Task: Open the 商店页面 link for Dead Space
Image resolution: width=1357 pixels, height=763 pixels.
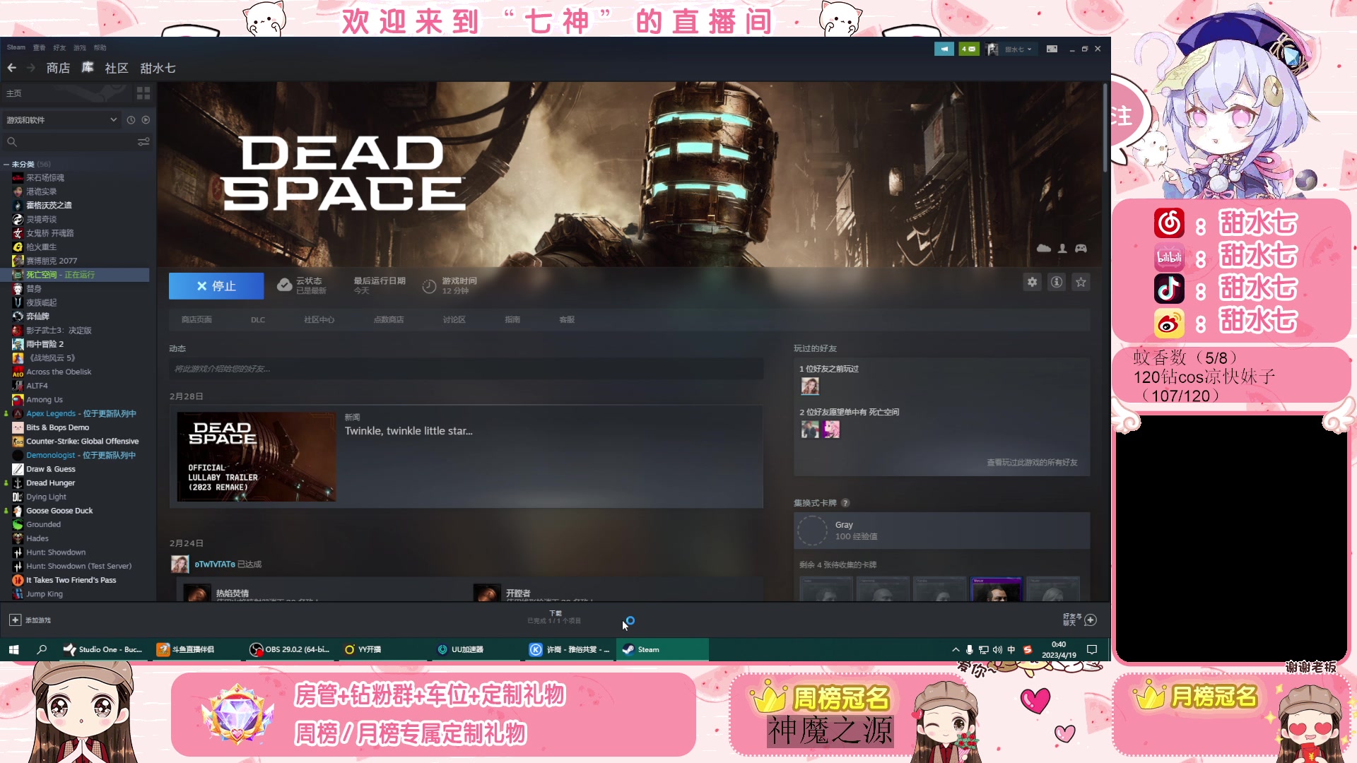Action: coord(196,320)
